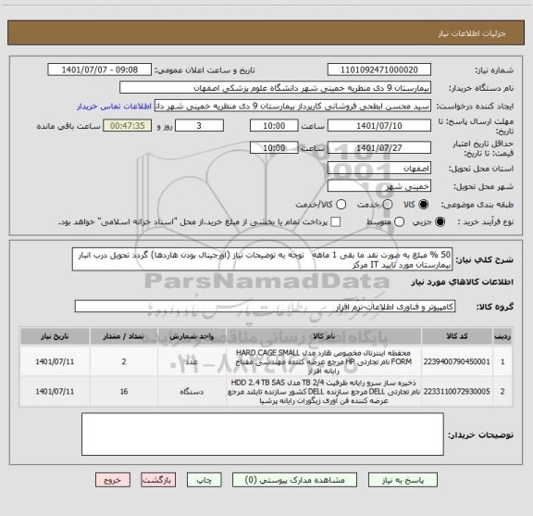Select the متوسط purchase type radio
The image size is (533, 516).
[x=399, y=222]
